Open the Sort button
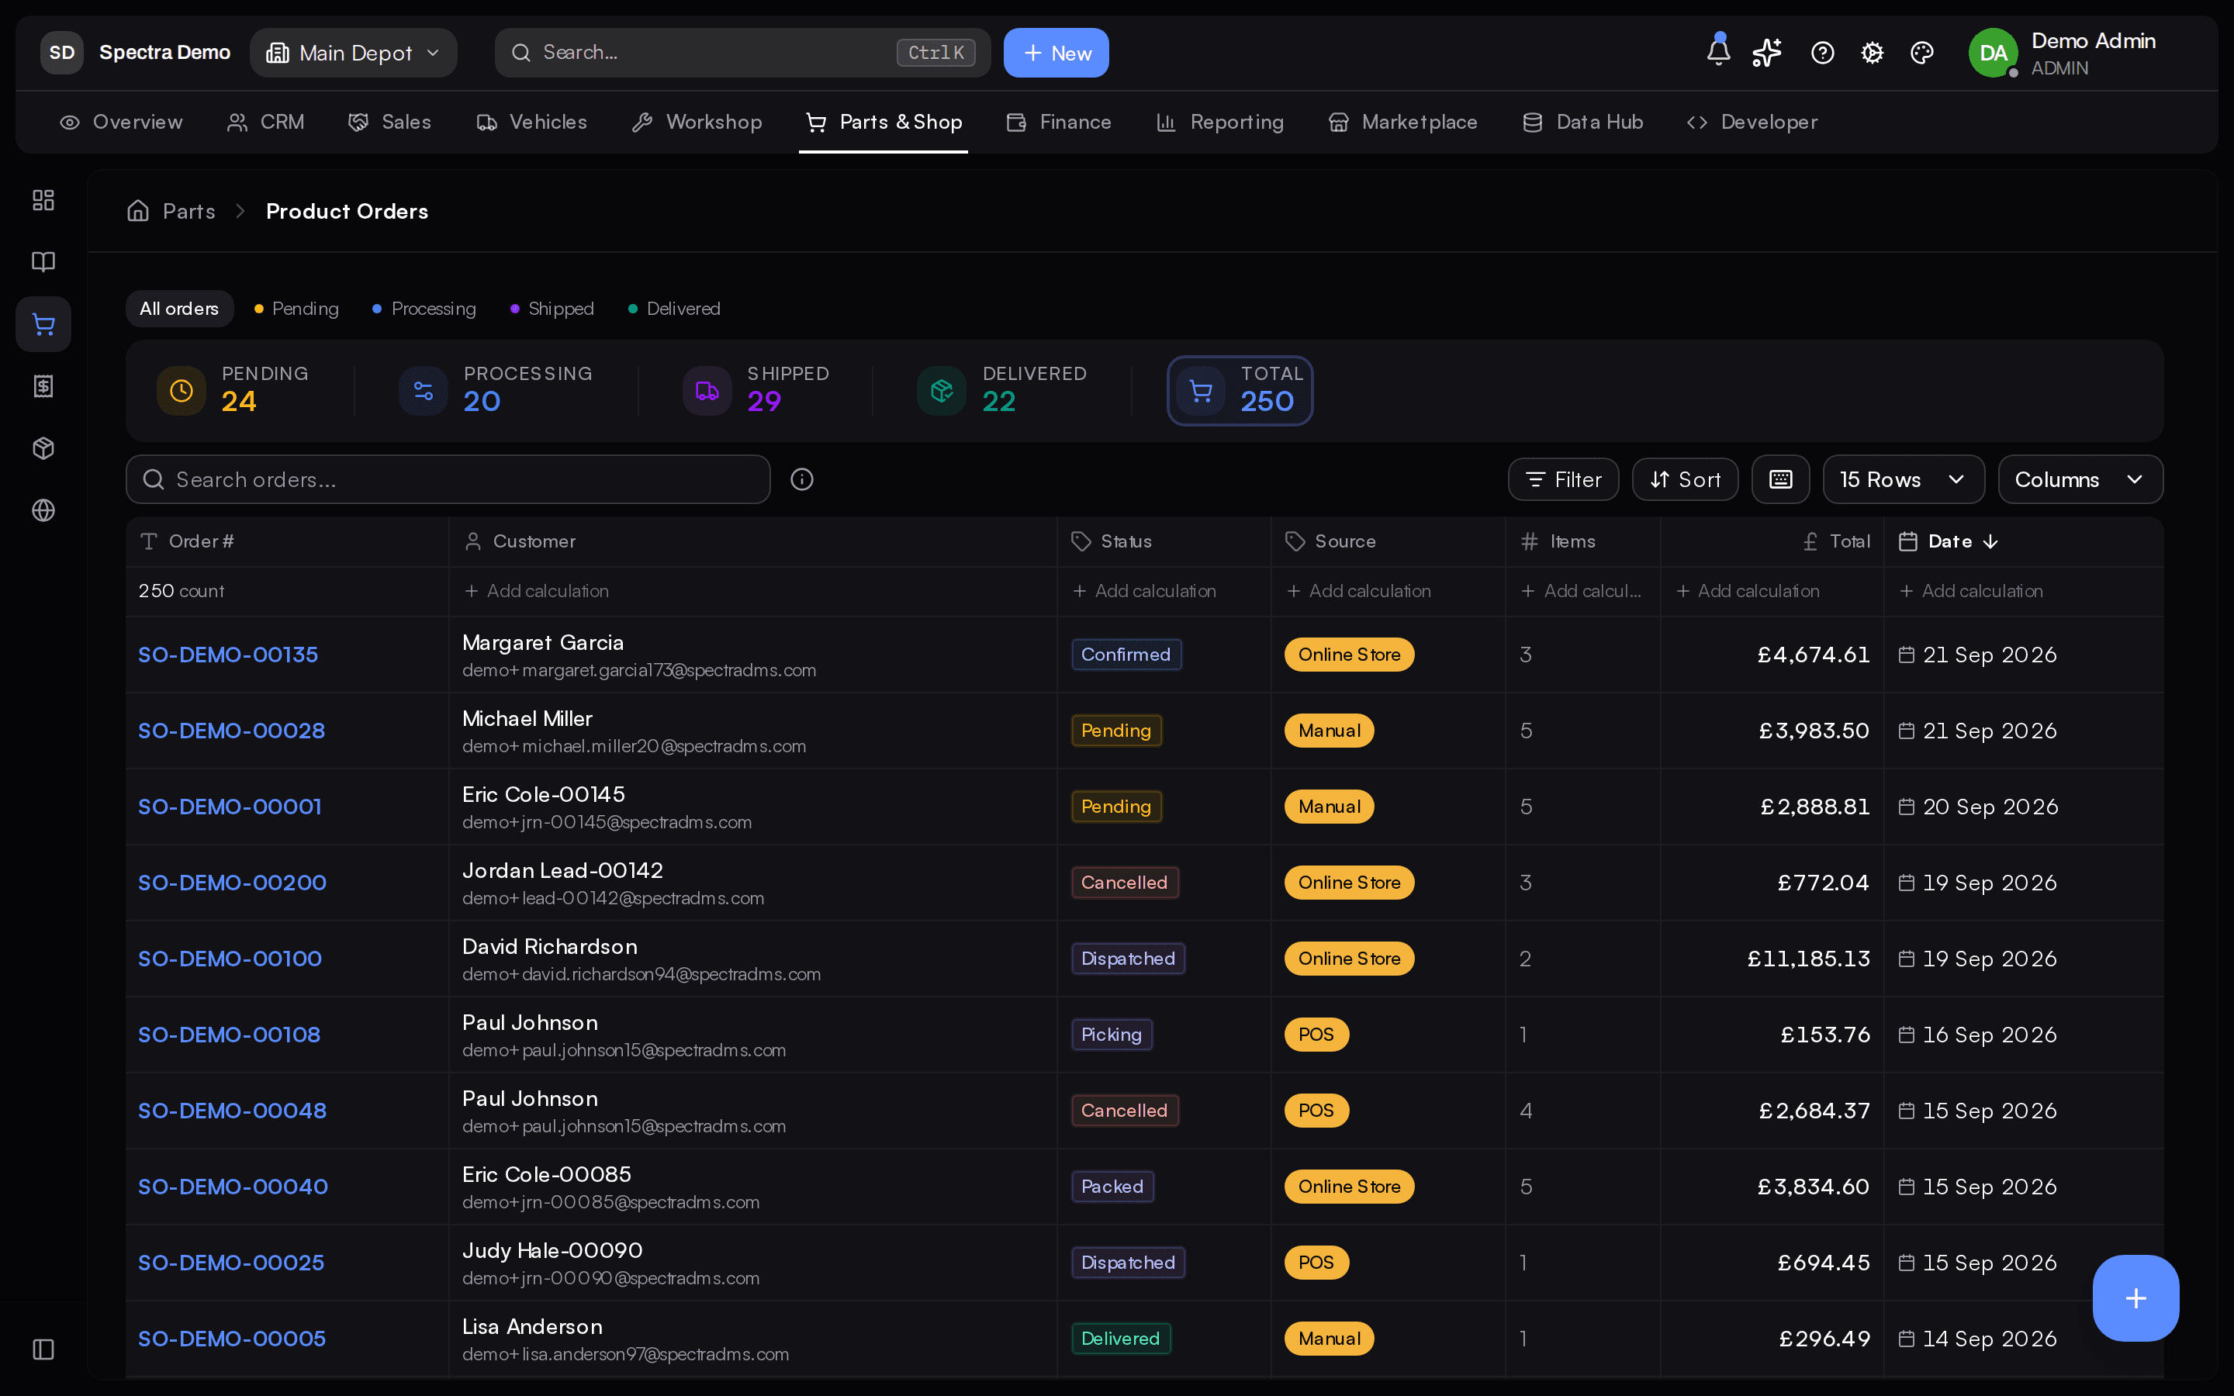The width and height of the screenshot is (2234, 1396). (x=1684, y=479)
